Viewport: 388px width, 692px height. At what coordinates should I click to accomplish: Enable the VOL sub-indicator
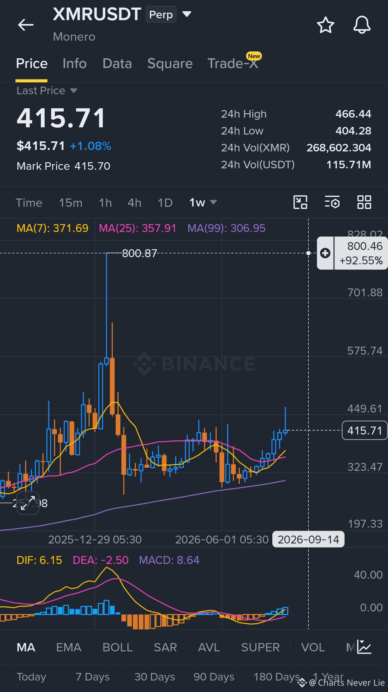coord(313,647)
